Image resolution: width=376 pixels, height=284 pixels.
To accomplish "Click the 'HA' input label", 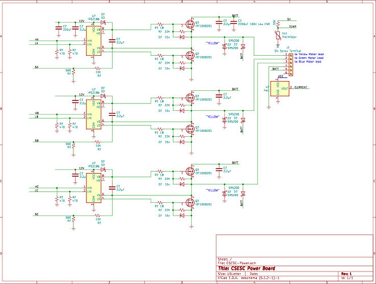I will 36,39.
